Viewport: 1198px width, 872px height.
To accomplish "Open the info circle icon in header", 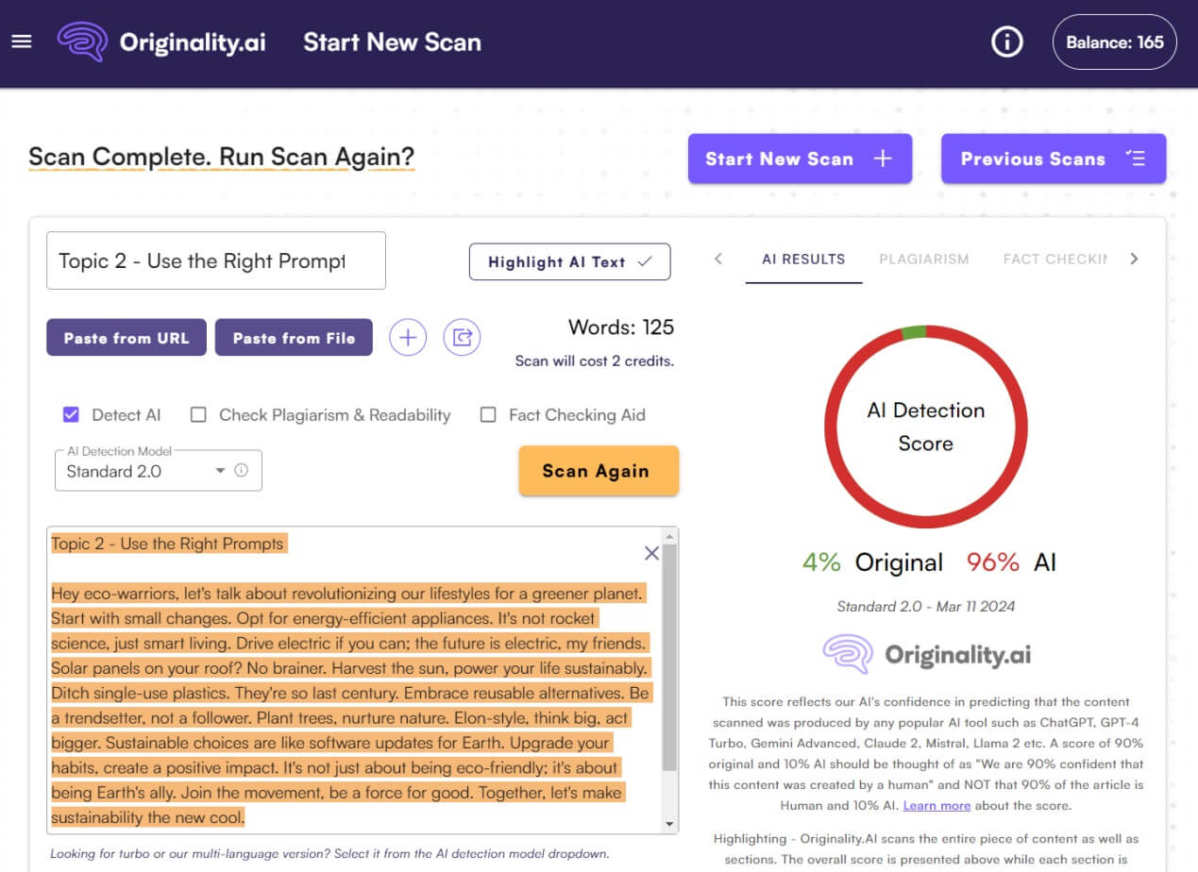I will coord(1007,42).
